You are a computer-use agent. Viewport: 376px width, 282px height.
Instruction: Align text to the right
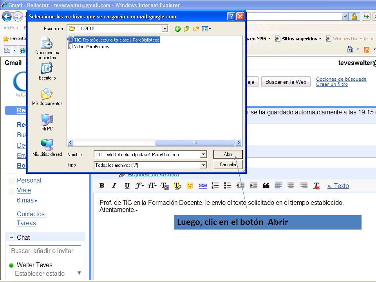pyautogui.click(x=304, y=186)
